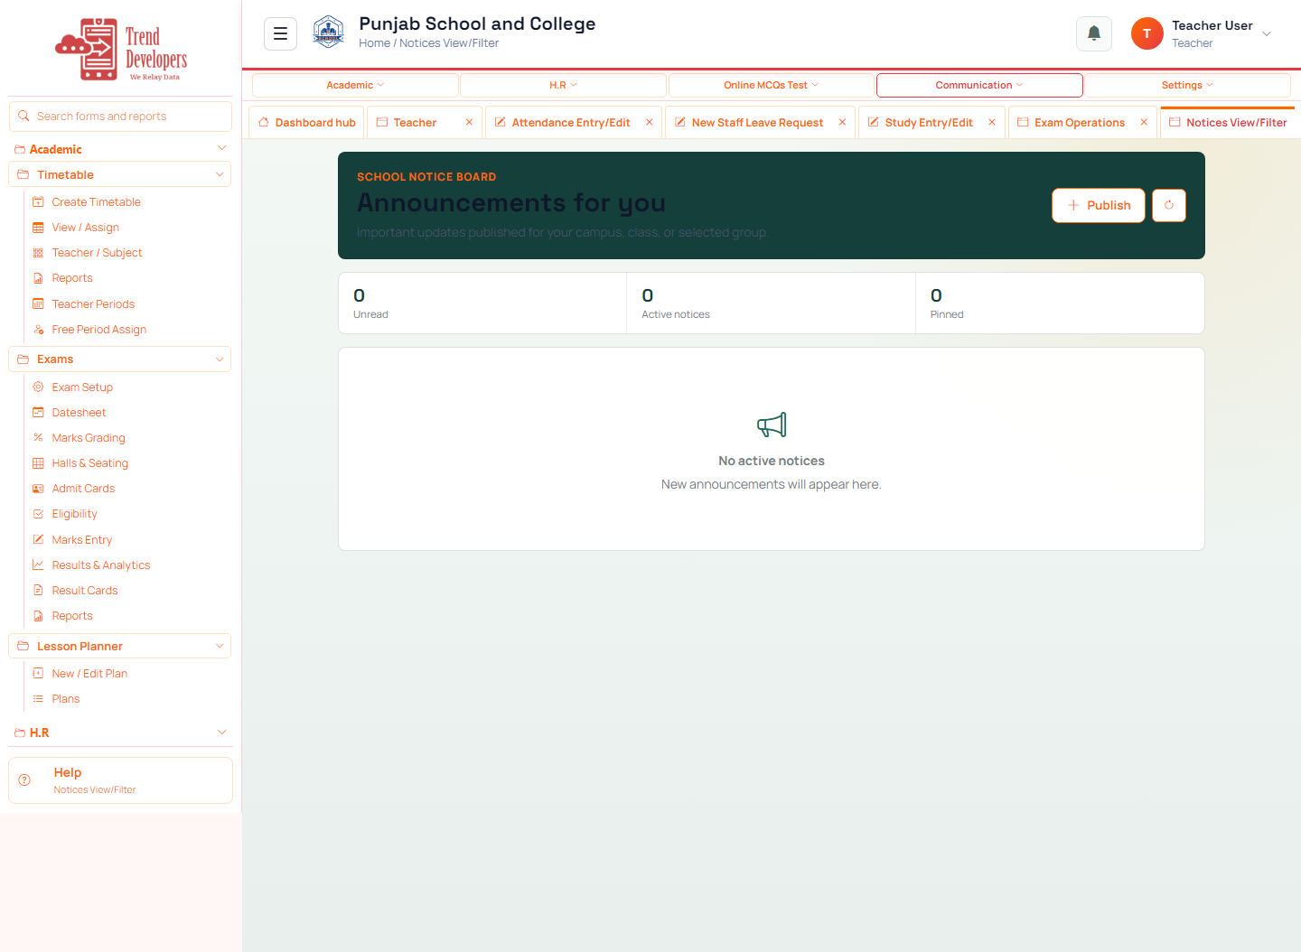Click the Unread count card

tap(482, 303)
